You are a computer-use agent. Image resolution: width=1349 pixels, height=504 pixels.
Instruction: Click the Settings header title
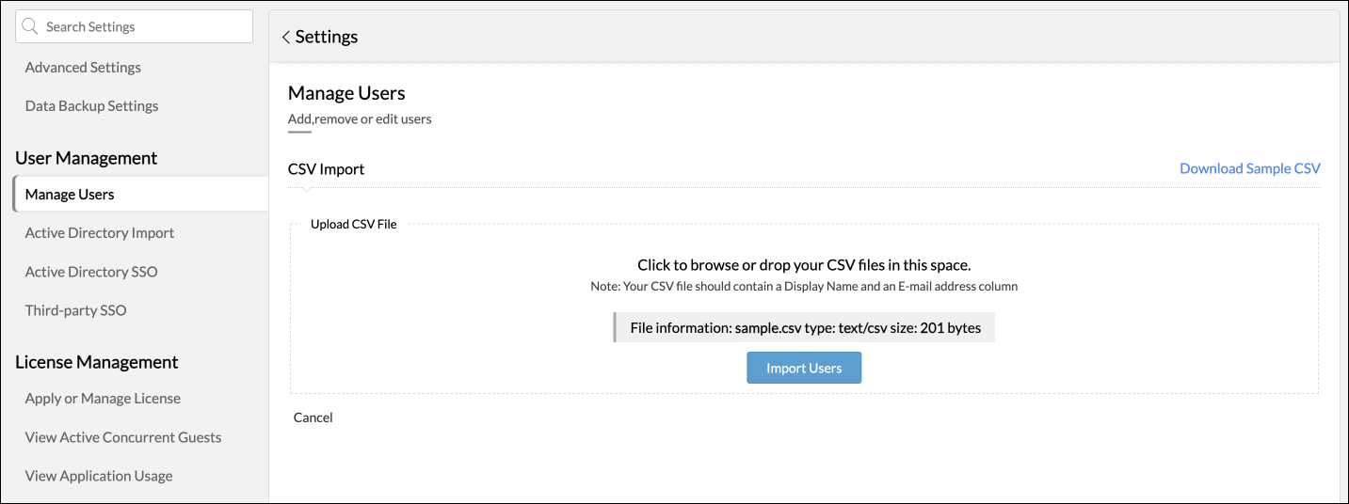coord(327,38)
